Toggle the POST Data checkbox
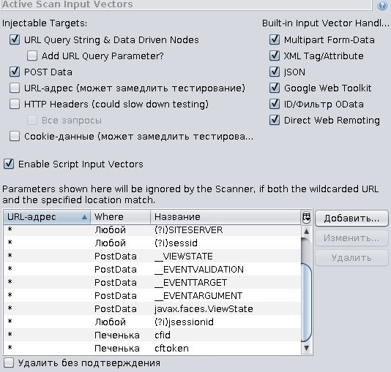Screen dimensions: 391x372 15,72
